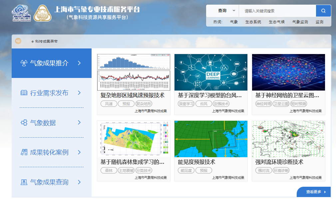The height and width of the screenshot is (201, 336).
Task: Click the 气象成果查询 monitor icon
Action: (x=23, y=181)
